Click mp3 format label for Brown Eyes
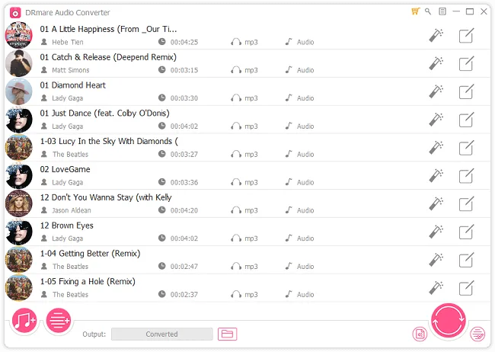Image resolution: width=495 pixels, height=352 pixels. [251, 238]
